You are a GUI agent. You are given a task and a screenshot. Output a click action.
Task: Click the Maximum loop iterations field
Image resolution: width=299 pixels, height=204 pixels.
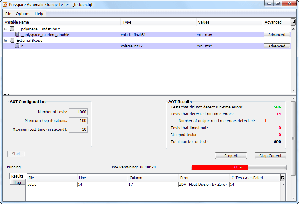[78, 121]
